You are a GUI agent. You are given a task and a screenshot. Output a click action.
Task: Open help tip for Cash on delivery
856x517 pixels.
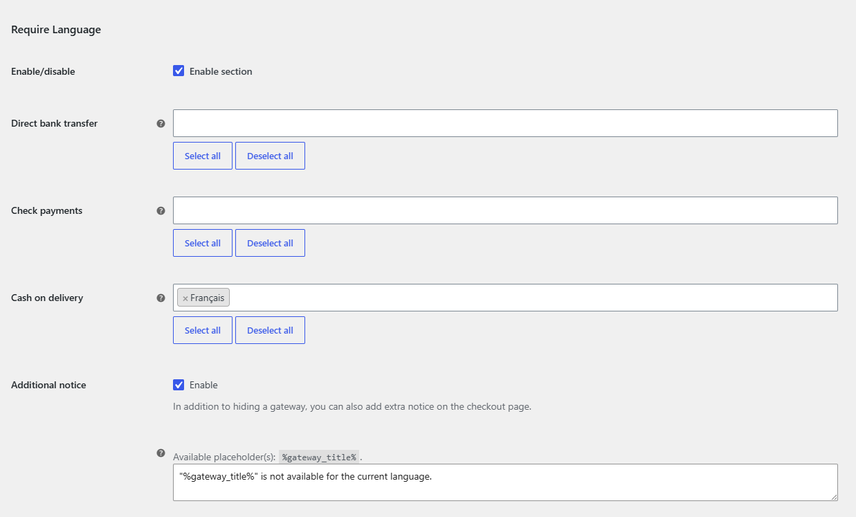[161, 298]
